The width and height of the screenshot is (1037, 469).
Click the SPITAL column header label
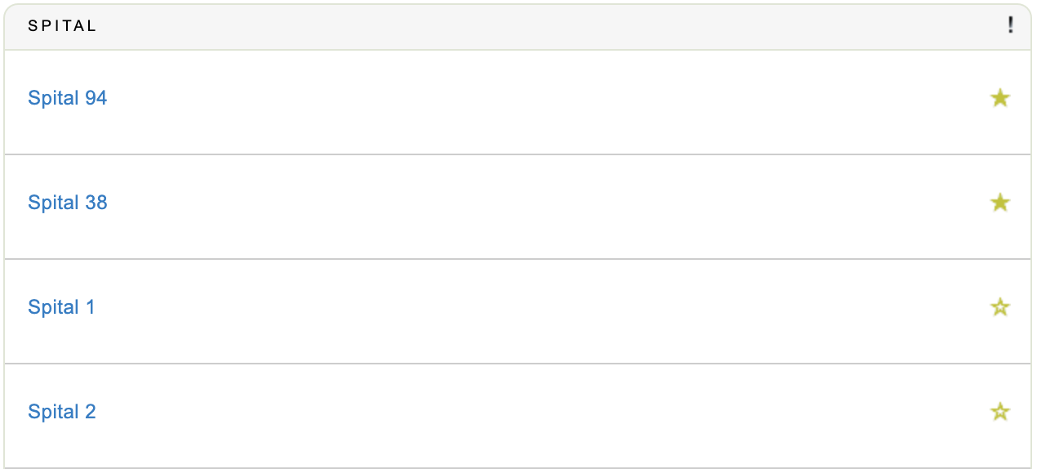(62, 26)
